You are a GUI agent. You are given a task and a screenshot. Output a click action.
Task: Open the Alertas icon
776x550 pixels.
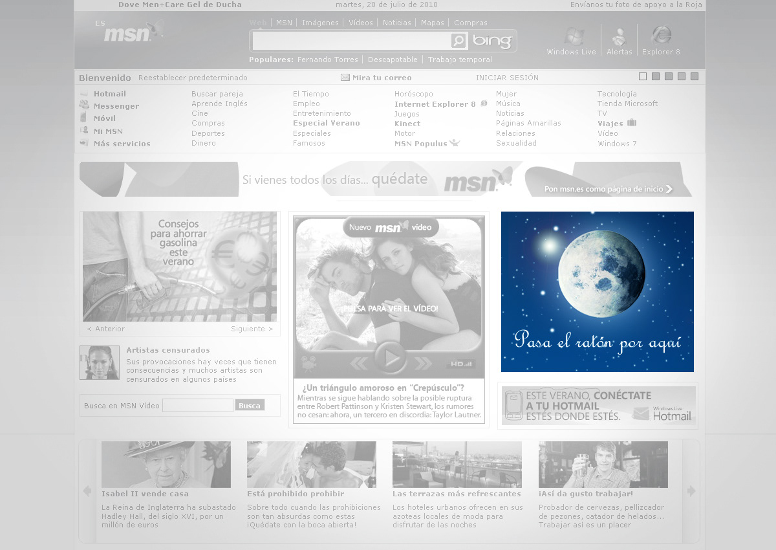(x=619, y=38)
